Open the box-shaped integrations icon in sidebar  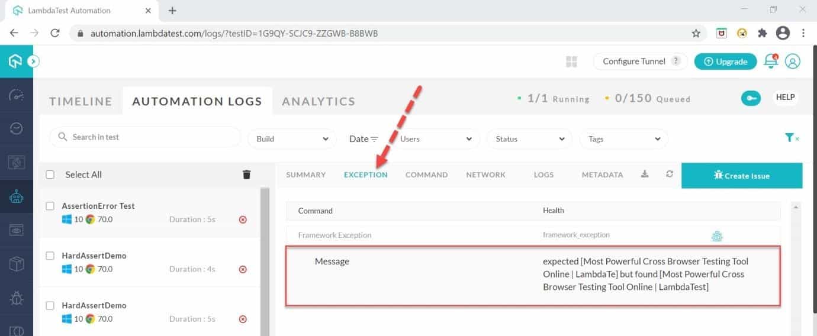17,264
